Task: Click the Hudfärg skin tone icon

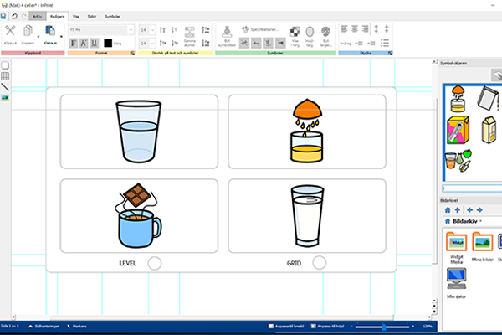Action: (x=310, y=33)
